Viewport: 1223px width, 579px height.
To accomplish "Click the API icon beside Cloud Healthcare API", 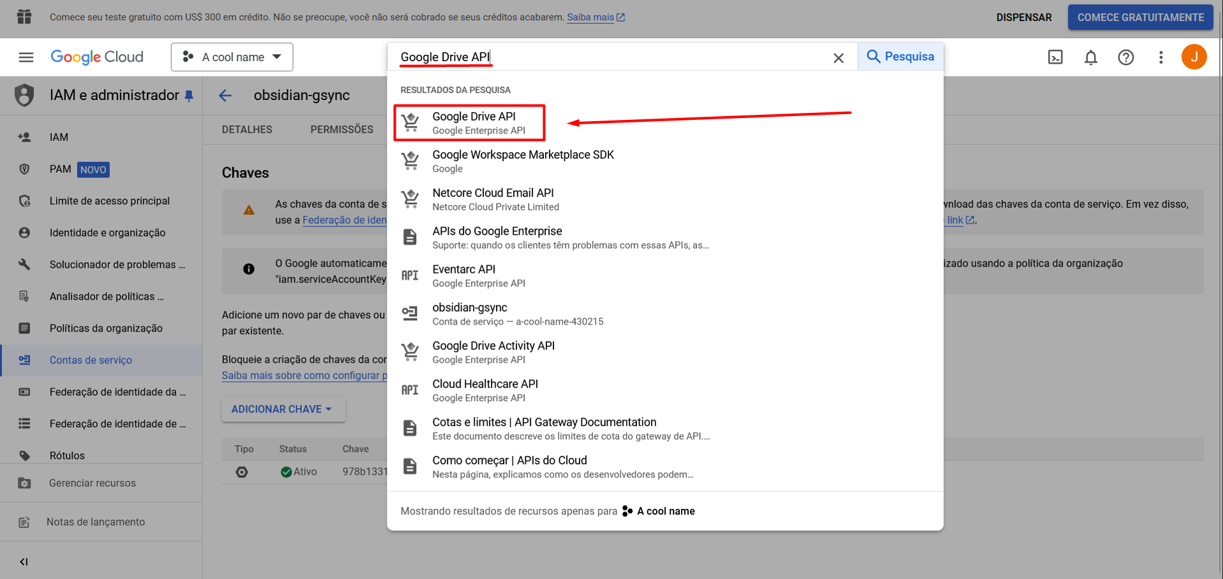I will click(x=410, y=390).
